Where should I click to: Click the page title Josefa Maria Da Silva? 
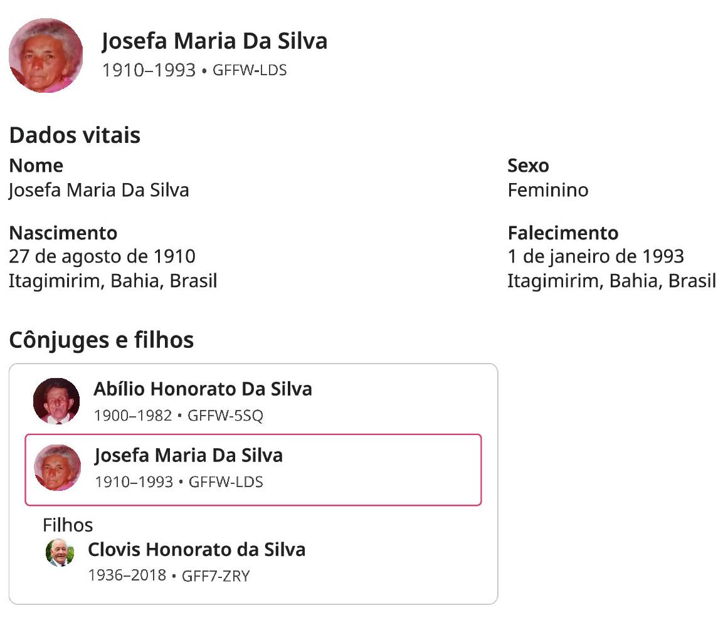click(x=214, y=41)
